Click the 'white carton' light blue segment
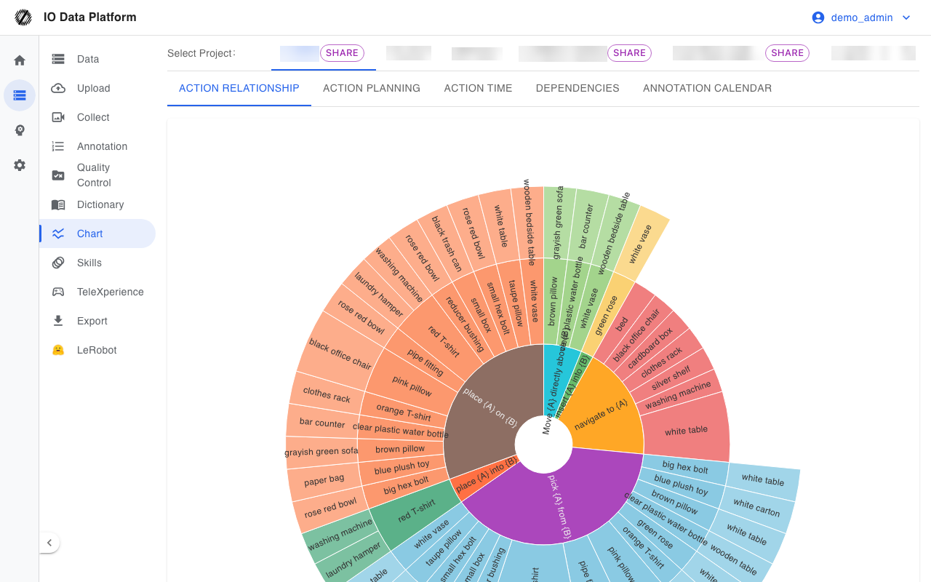This screenshot has height=582, width=931. pos(756,508)
